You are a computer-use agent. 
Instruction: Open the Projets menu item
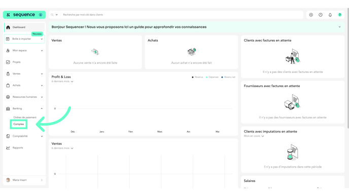[x=24, y=62]
